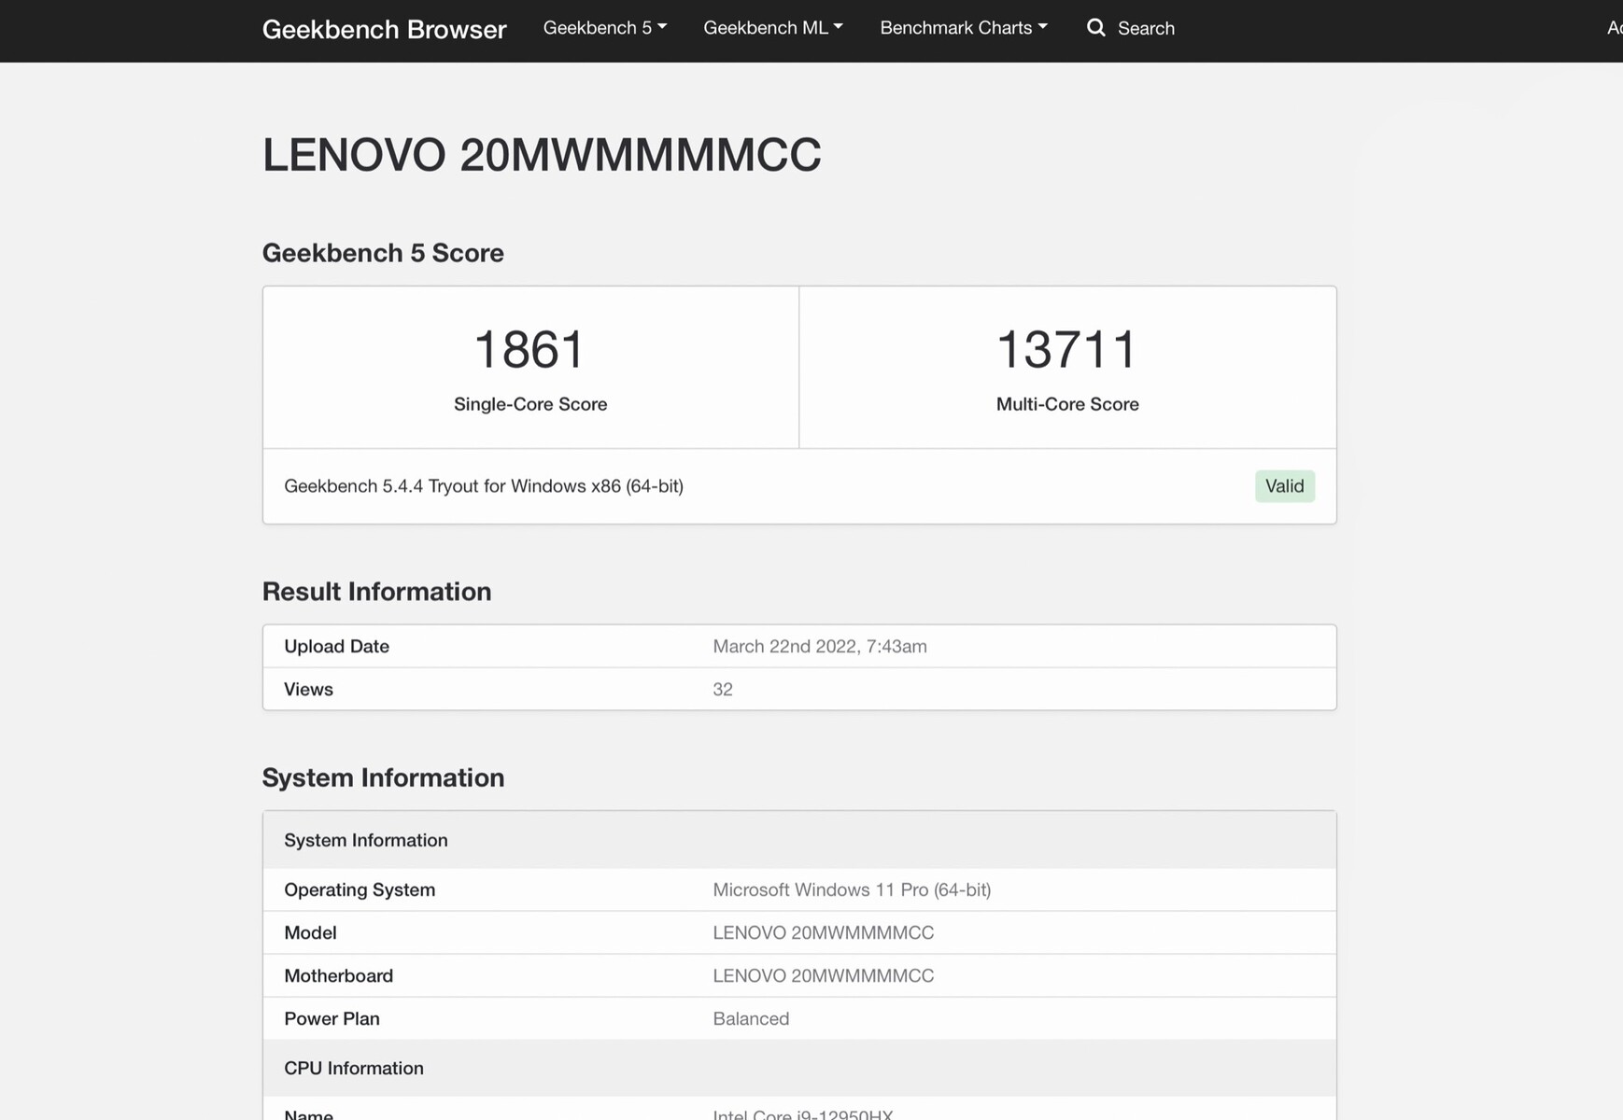The height and width of the screenshot is (1120, 1623).
Task: Click the Microsoft Windows 11 Pro value
Action: point(851,890)
